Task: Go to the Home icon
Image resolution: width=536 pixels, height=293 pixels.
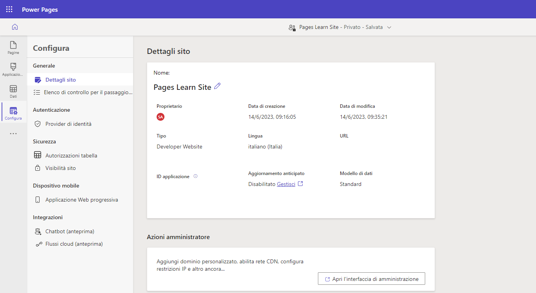Action: (15, 27)
